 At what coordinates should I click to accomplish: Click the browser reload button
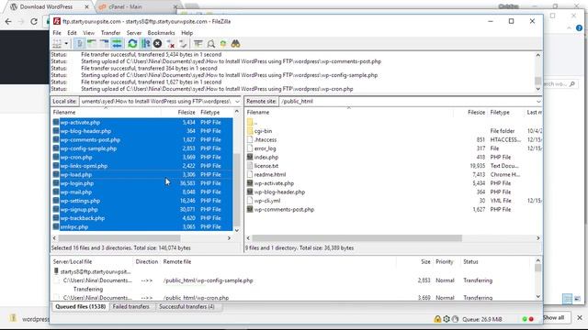(34, 21)
